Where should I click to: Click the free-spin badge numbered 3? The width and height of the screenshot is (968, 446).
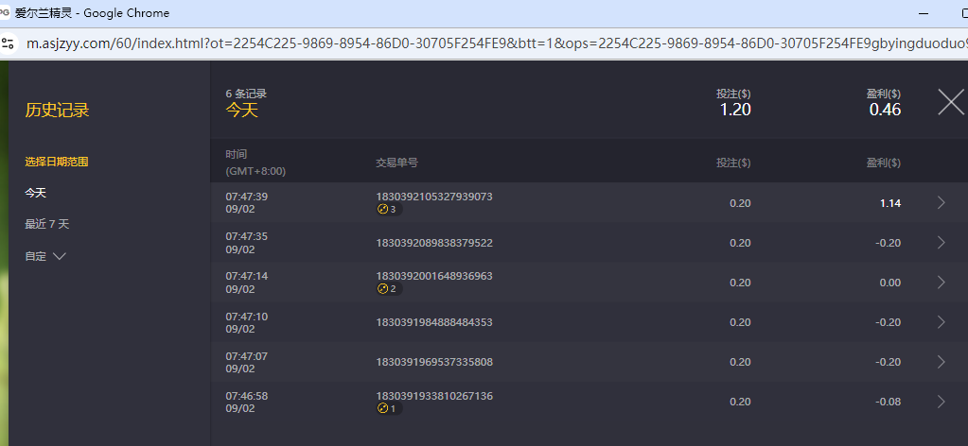390,210
